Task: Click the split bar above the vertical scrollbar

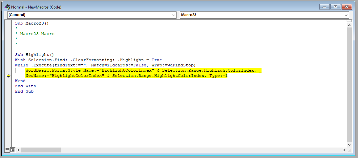Action: [x=349, y=21]
